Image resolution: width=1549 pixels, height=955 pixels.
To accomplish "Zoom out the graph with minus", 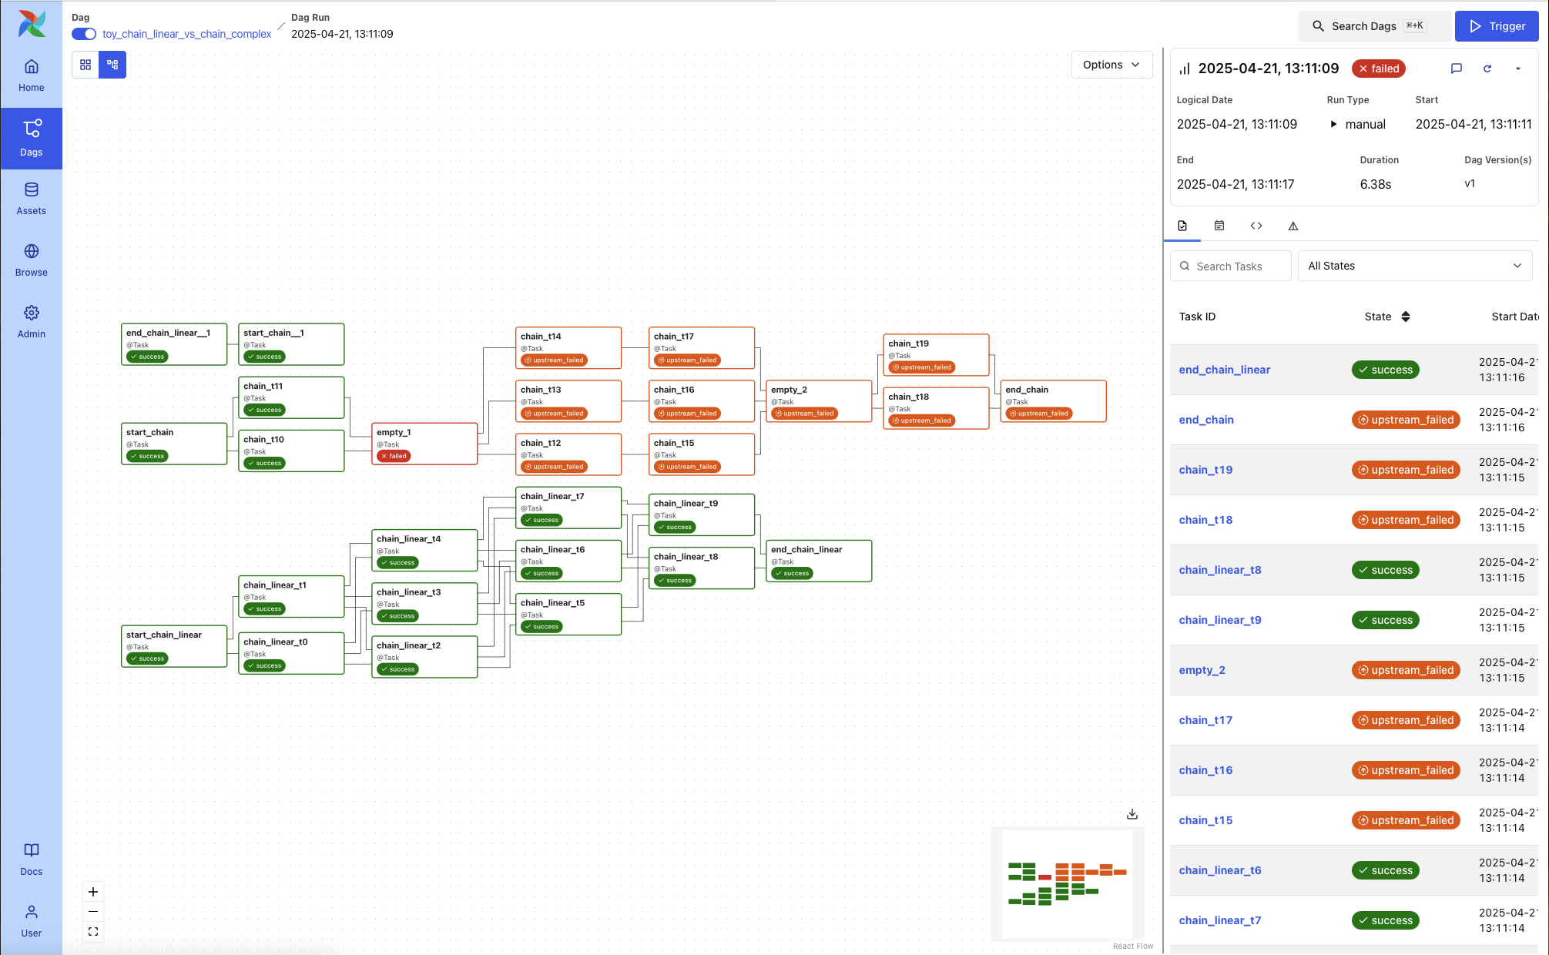I will 93,912.
